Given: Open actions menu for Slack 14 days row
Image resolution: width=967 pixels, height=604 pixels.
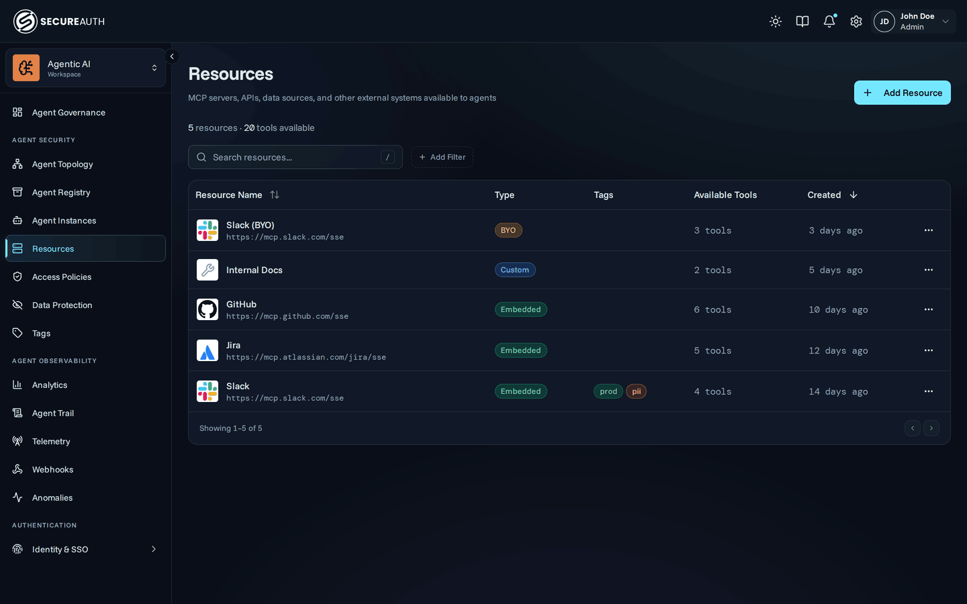Looking at the screenshot, I should pos(929,391).
